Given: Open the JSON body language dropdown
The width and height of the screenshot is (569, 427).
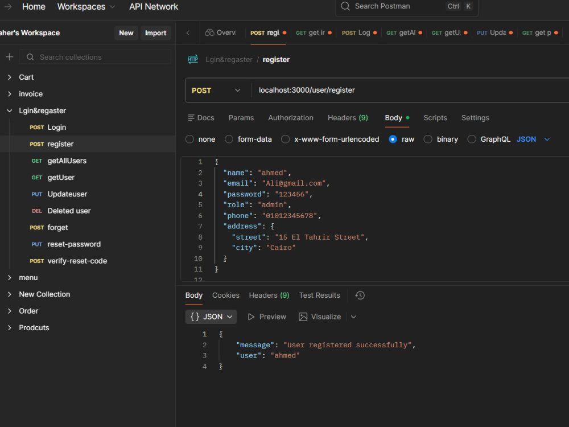Looking at the screenshot, I should [x=533, y=139].
